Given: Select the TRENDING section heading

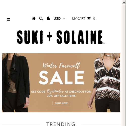Looking at the screenshot, I should pos(61,124).
